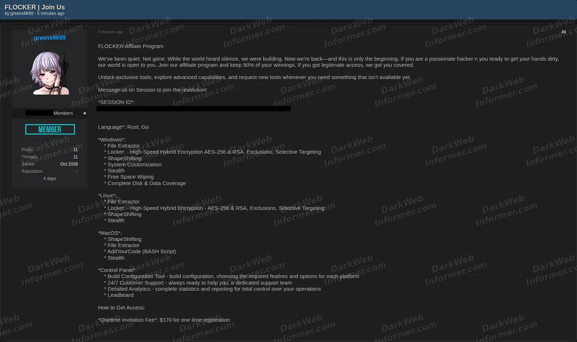Click the anime avatar image of greens6699
Image resolution: width=577 pixels, height=342 pixels.
pyautogui.click(x=50, y=73)
